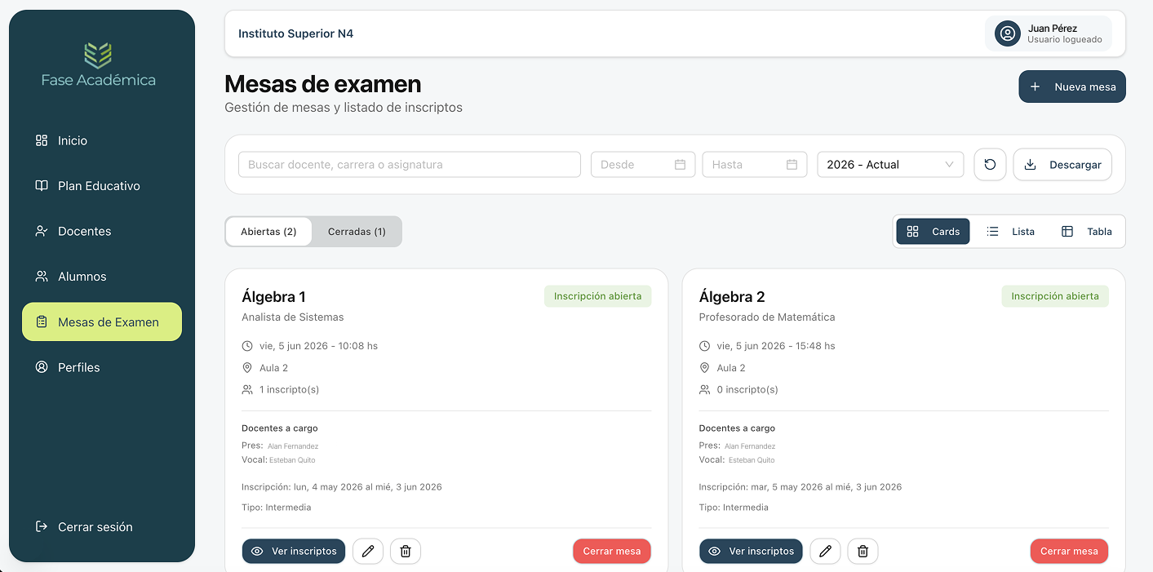Open the Hasta date picker
Image resolution: width=1153 pixels, height=572 pixels.
754,164
